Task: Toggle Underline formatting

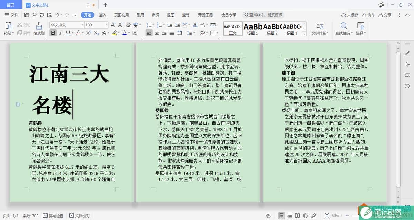Action: coord(68,33)
